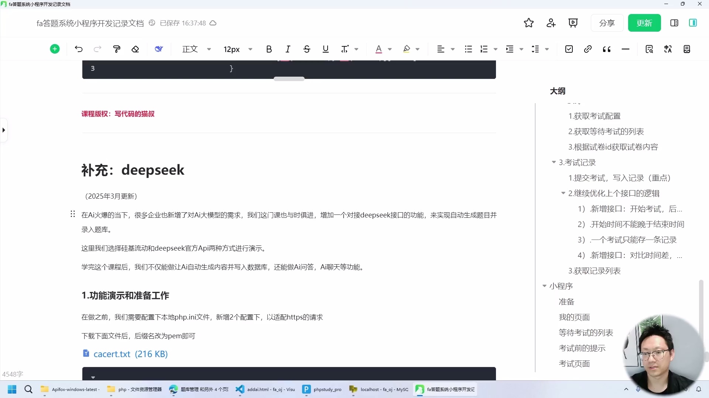Image resolution: width=709 pixels, height=398 pixels.
Task: Toggle the outline panel visibility
Action: pos(693,23)
